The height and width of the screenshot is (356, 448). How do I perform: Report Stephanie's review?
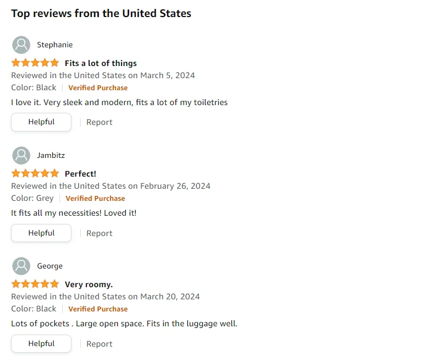coord(99,122)
